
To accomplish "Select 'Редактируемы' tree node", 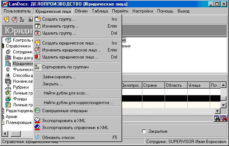I will [x=19, y=111].
